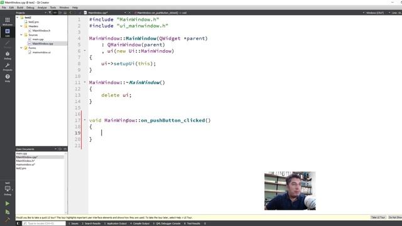Open the Help menu
This screenshot has width=402, height=226.
tap(75, 8)
